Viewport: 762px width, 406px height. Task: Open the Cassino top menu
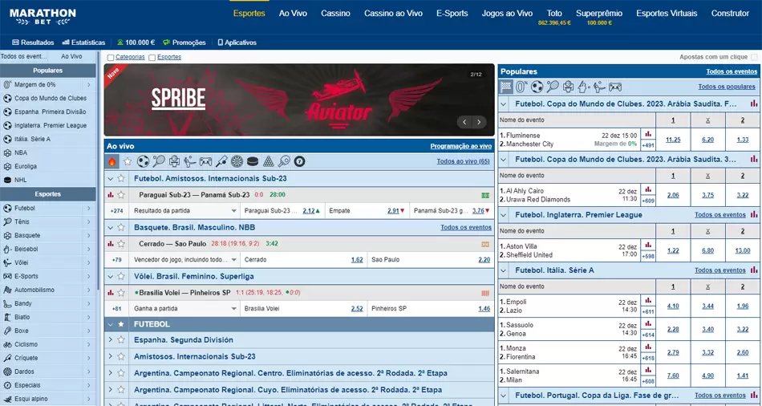(335, 14)
